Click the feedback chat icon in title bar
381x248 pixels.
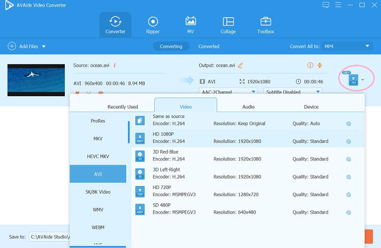coord(326,5)
